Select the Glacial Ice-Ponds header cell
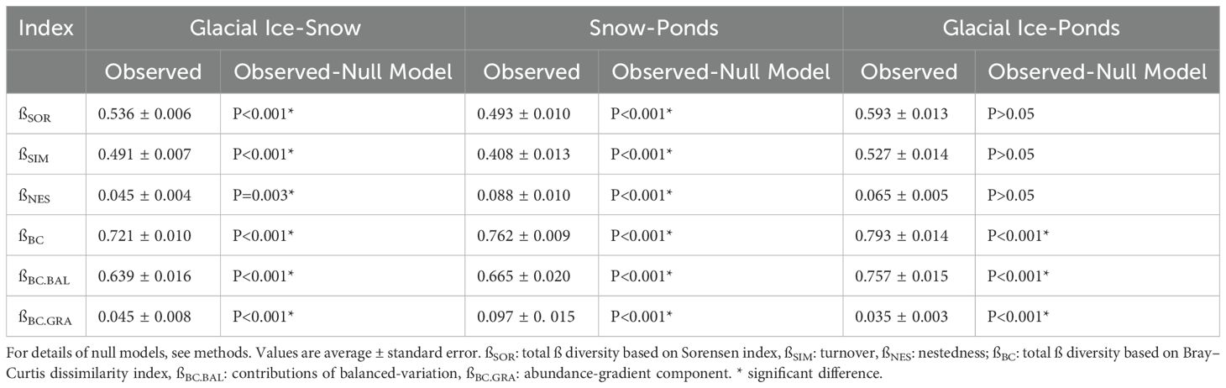Viewport: 1226px width, 388px height. (x=1031, y=28)
